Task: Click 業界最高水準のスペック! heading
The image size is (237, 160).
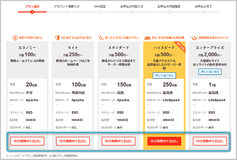Action: 214,38
